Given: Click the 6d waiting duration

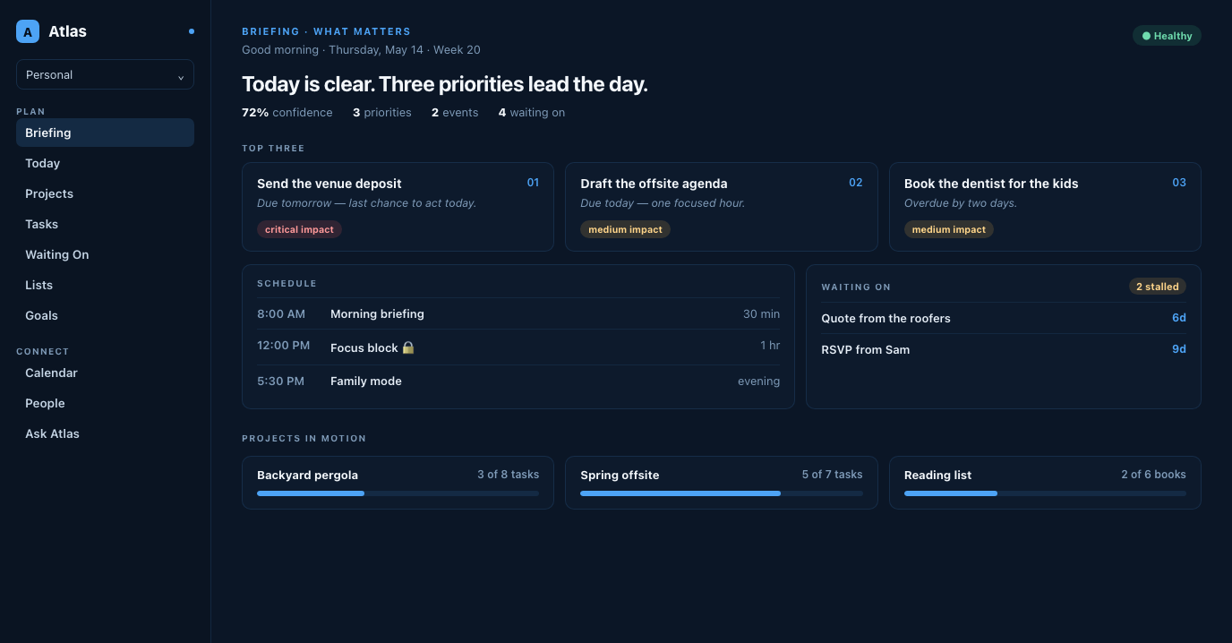Looking at the screenshot, I should pyautogui.click(x=1179, y=318).
